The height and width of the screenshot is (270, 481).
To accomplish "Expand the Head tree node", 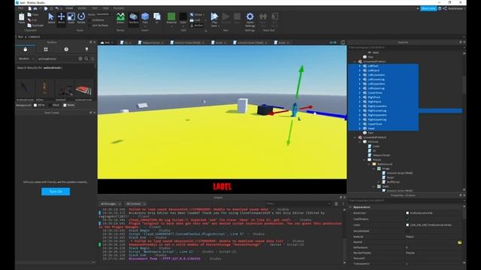I will click(360, 128).
